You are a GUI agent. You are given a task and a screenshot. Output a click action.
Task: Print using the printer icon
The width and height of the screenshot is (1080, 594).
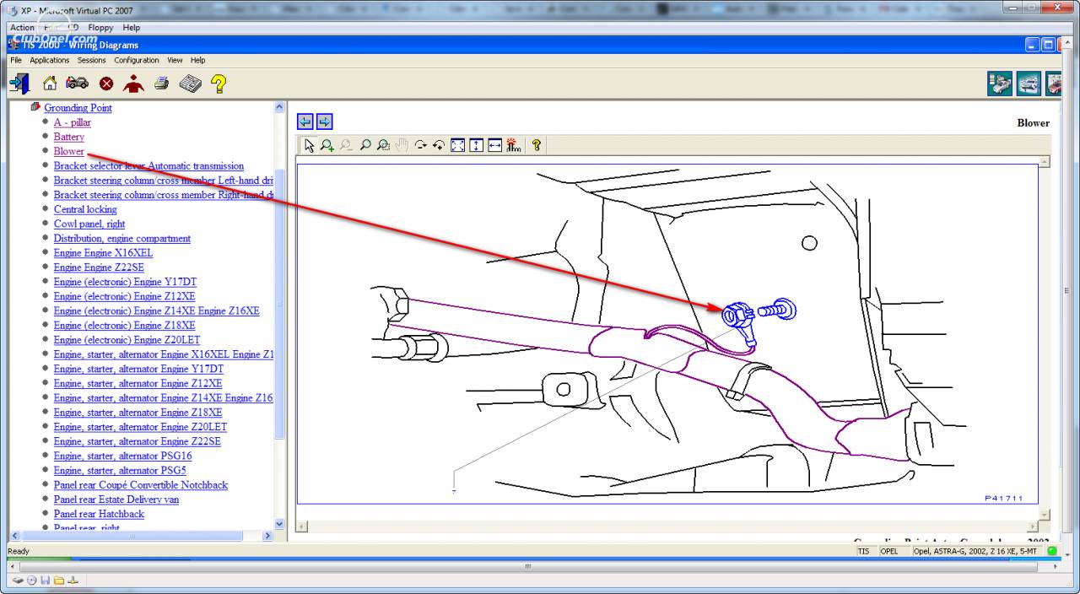162,84
